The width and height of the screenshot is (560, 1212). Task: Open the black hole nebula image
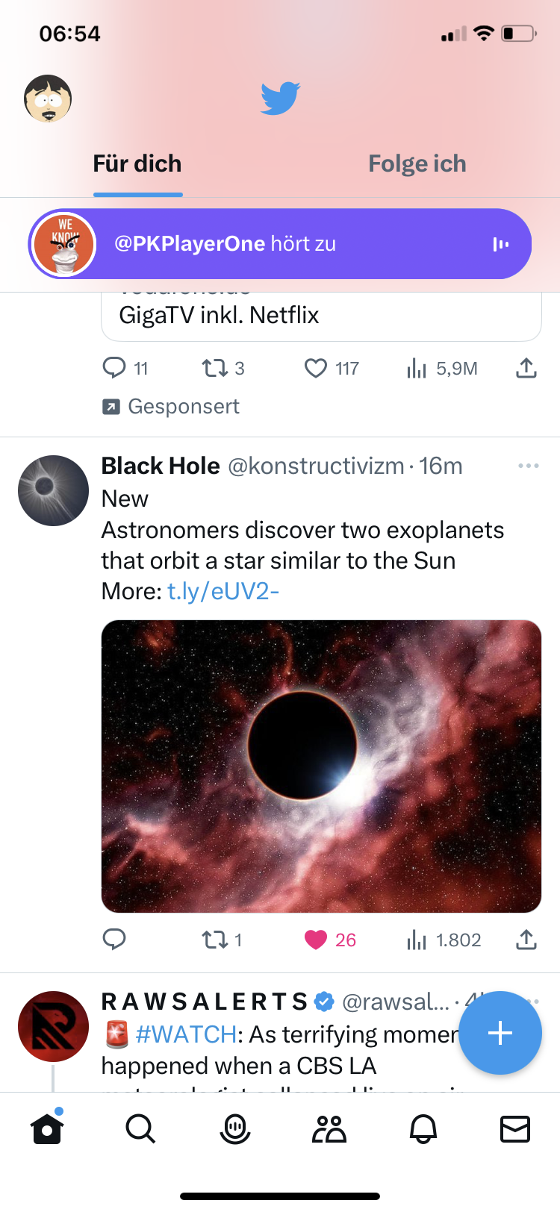tap(321, 766)
